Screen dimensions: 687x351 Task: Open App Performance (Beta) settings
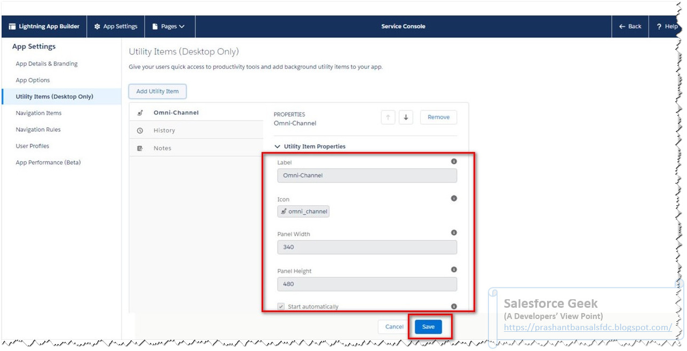click(x=48, y=163)
